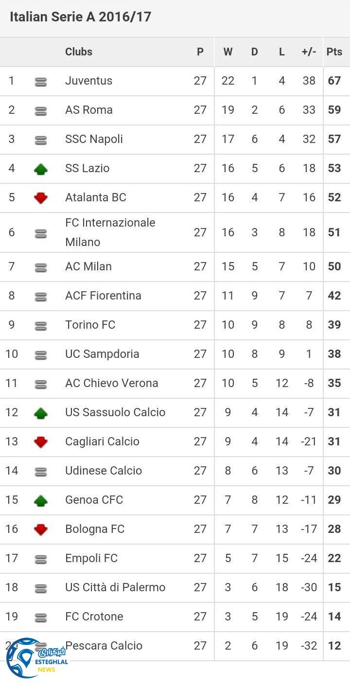Select FC Internazionale Milano team name
The height and width of the screenshot is (689, 350).
[x=110, y=232]
